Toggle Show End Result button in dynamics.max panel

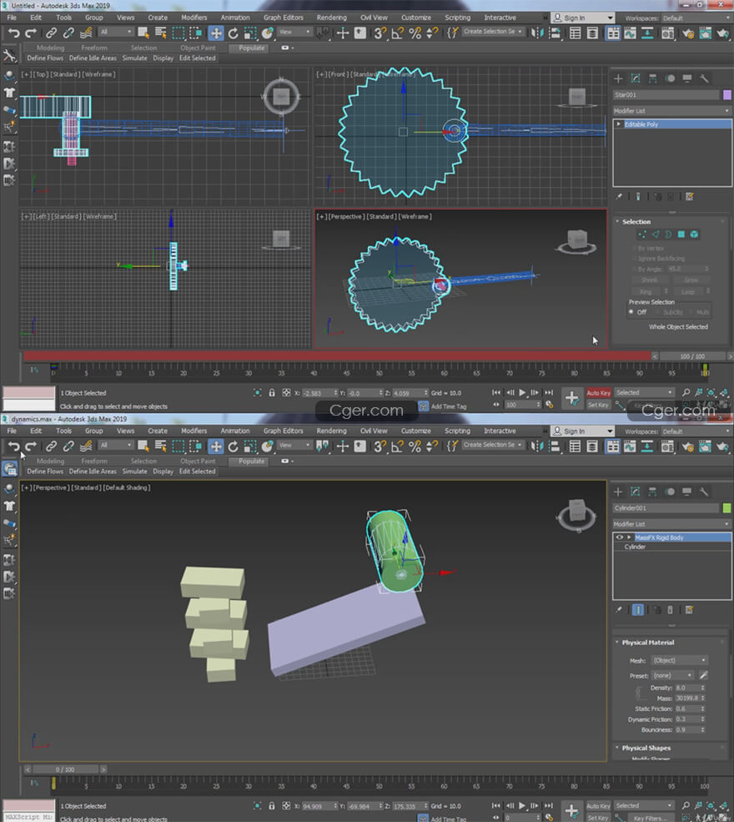637,610
